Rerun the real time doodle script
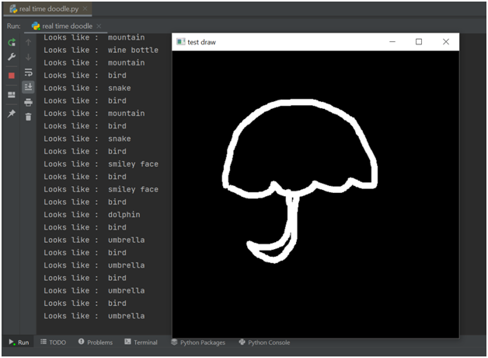This screenshot has height=358, width=488. click(12, 42)
